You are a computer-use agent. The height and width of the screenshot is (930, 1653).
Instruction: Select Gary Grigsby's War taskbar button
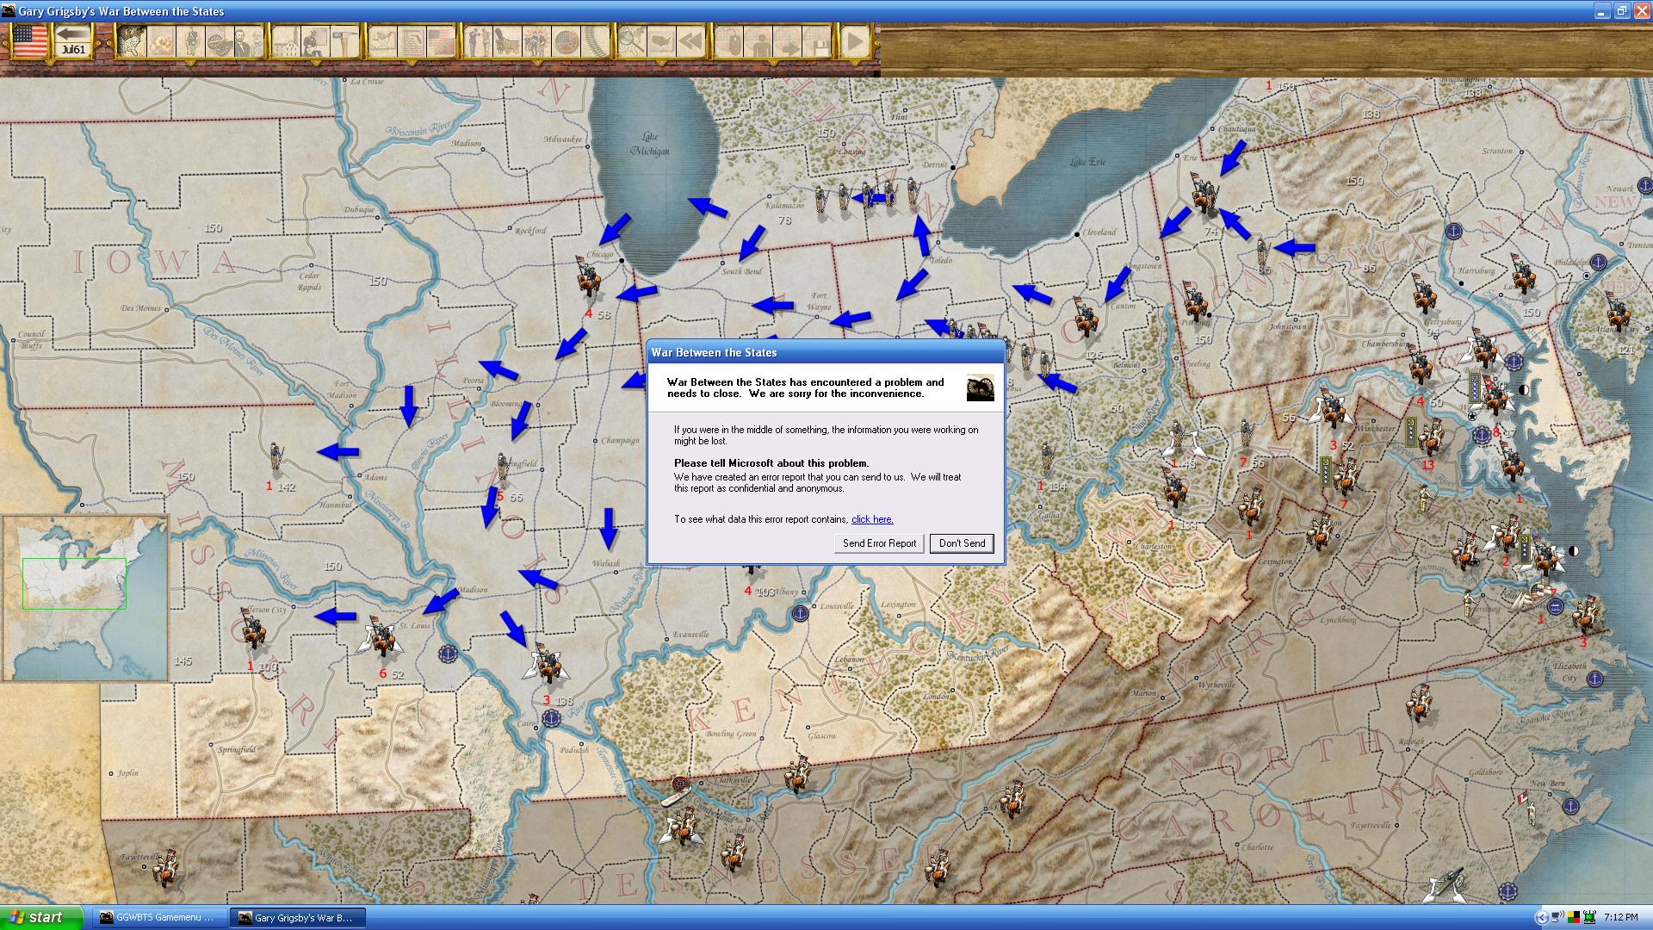coord(298,918)
